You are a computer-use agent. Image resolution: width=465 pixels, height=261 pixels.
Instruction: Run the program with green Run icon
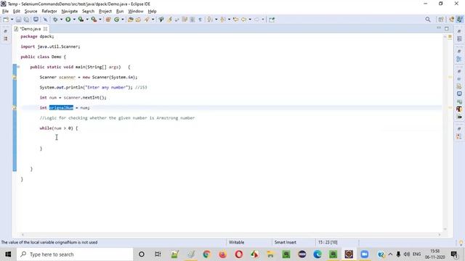pos(68,20)
